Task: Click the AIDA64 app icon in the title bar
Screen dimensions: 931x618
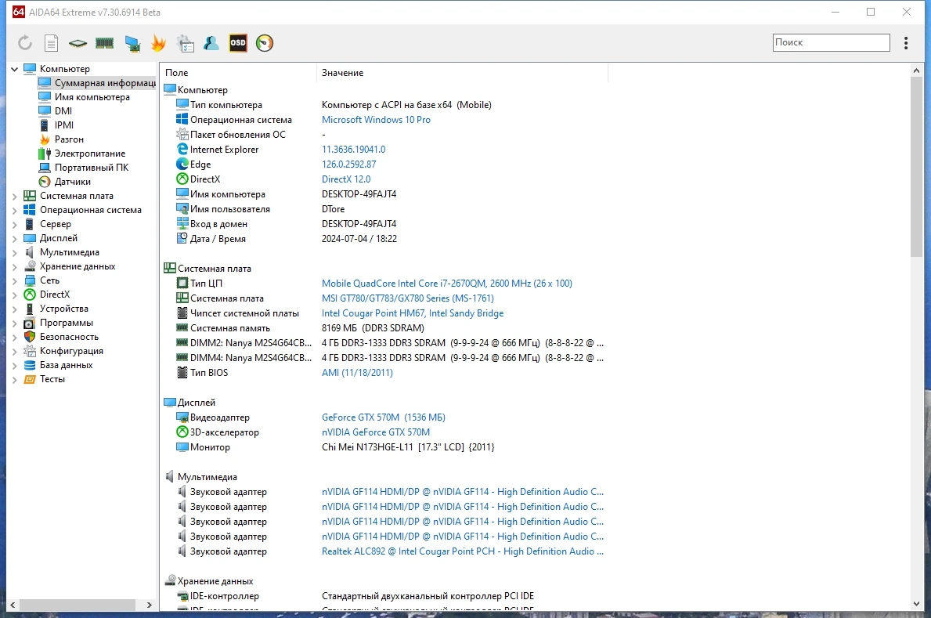Action: 19,12
